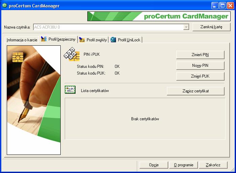
Task: Open Opcje settings button
Action: 154,165
